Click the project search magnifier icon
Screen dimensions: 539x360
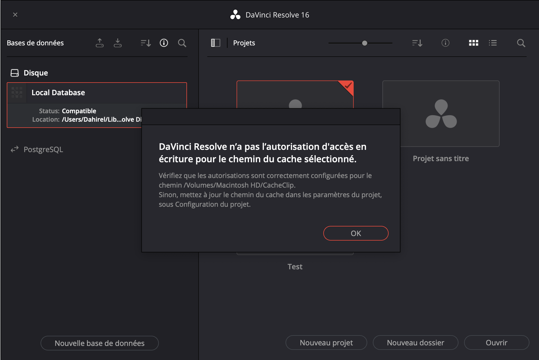pos(521,43)
